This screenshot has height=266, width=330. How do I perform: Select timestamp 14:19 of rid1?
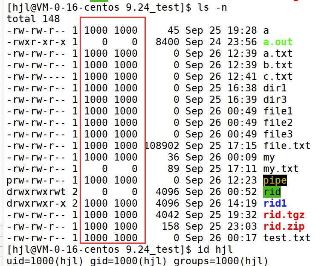pyautogui.click(x=242, y=203)
